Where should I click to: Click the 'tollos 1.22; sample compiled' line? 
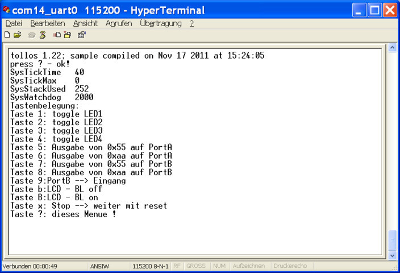point(137,55)
